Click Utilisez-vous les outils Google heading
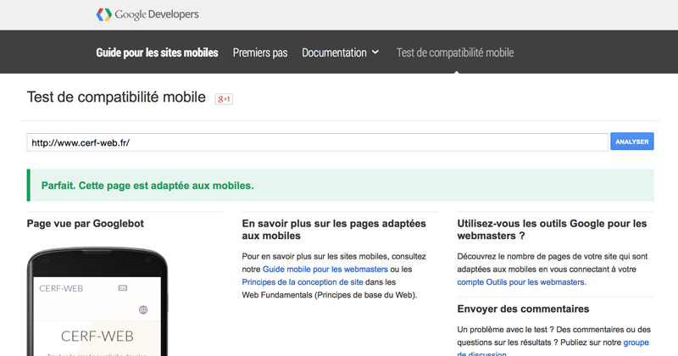 pyautogui.click(x=552, y=230)
